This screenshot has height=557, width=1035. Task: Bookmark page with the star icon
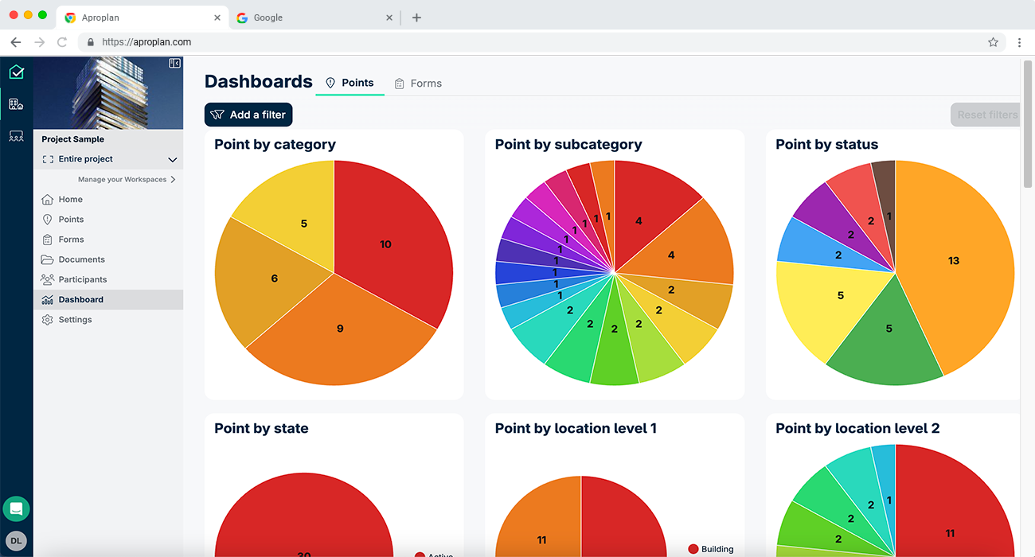coord(993,42)
